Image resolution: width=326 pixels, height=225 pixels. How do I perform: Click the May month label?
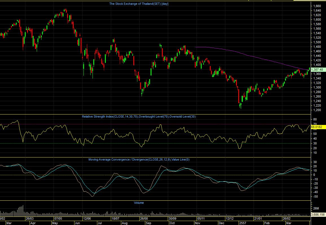tap(55, 223)
